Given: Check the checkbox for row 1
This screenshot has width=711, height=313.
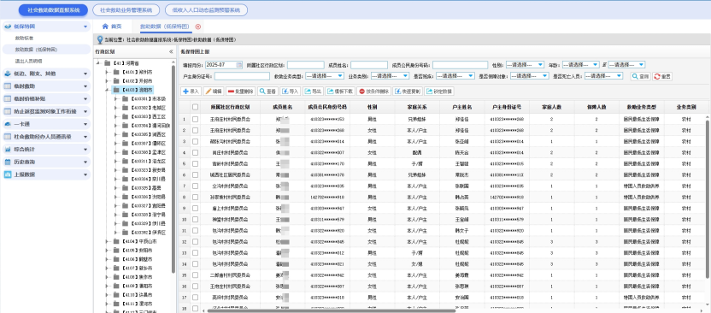Looking at the screenshot, I should [195, 120].
